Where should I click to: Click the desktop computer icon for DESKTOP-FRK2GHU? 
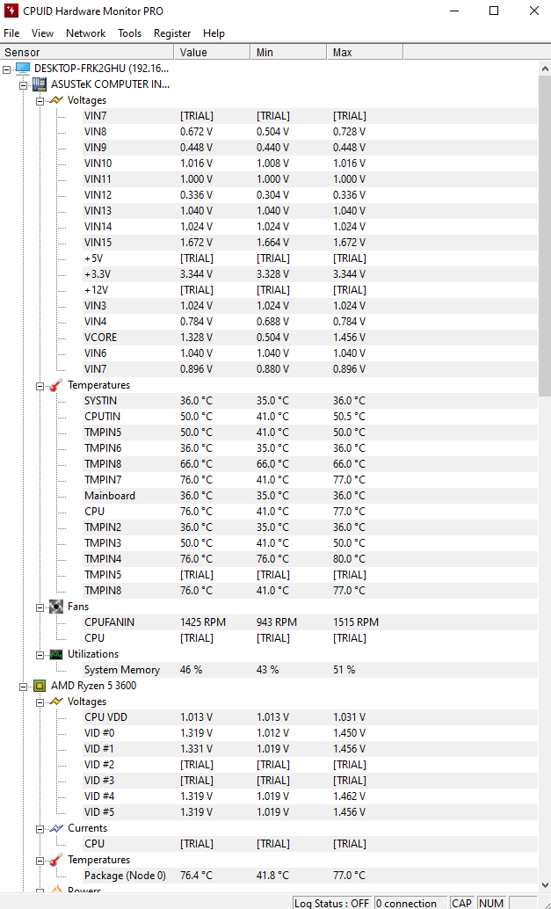(x=22, y=69)
